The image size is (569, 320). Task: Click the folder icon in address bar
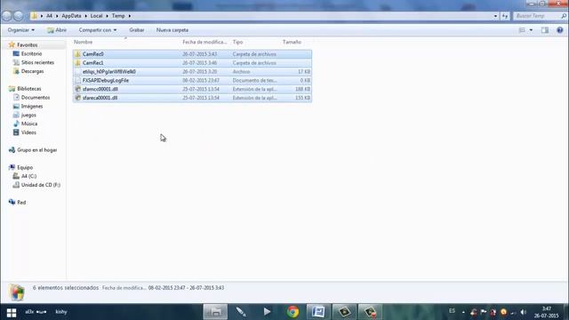[34, 16]
